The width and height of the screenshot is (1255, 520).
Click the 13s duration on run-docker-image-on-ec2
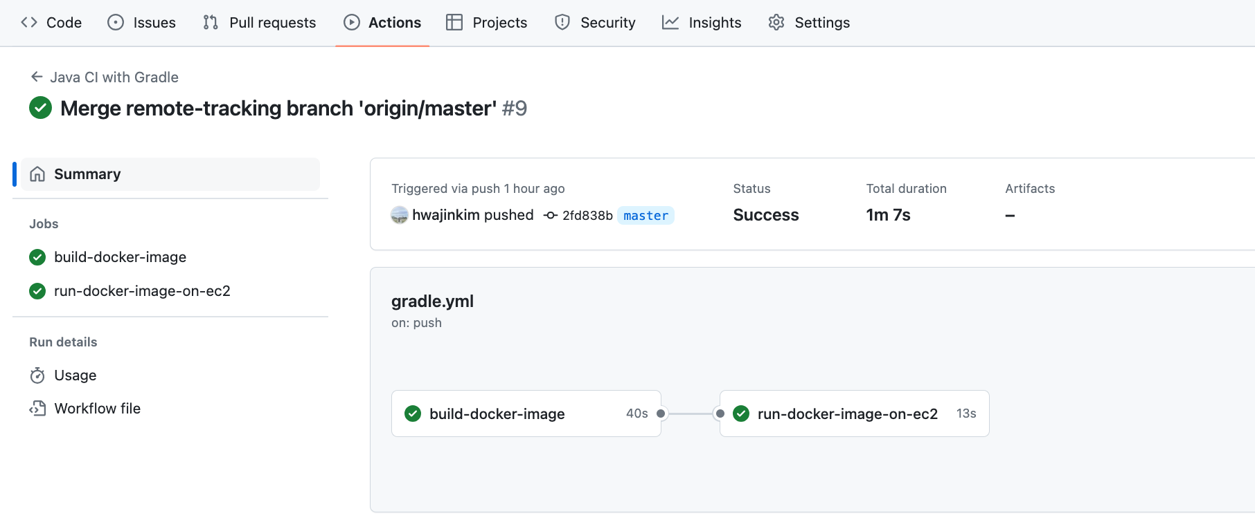(x=966, y=414)
